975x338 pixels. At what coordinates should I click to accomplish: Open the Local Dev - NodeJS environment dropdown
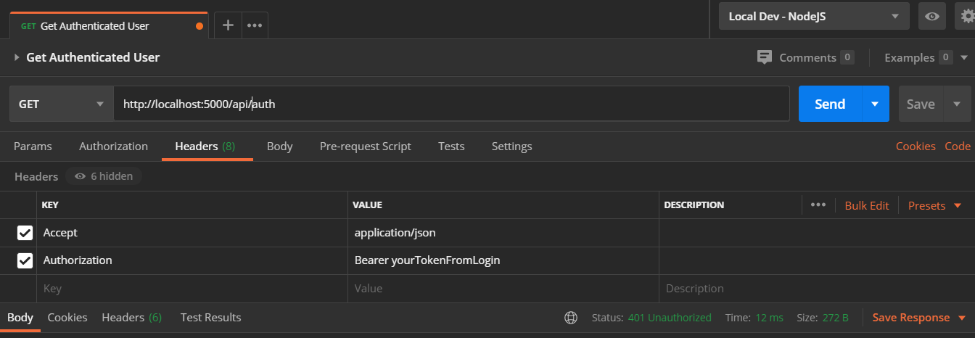coord(813,16)
